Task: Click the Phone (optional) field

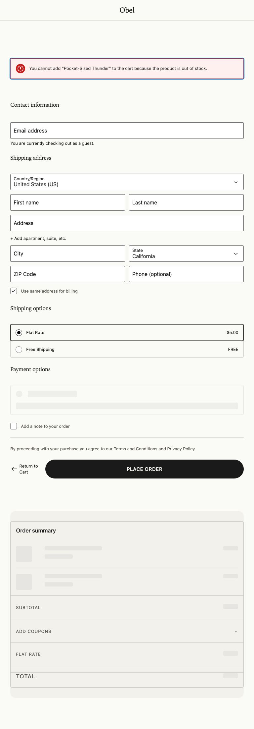Action: (x=186, y=274)
